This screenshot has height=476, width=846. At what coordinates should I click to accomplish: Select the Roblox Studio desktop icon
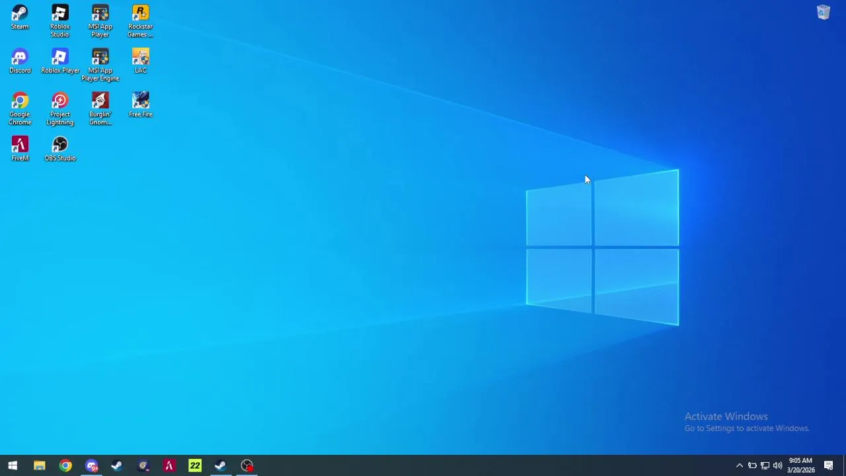(59, 21)
